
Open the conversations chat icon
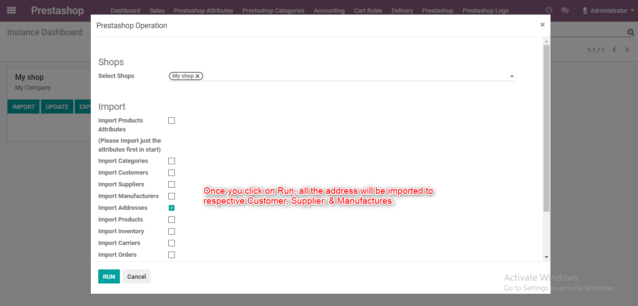(565, 10)
